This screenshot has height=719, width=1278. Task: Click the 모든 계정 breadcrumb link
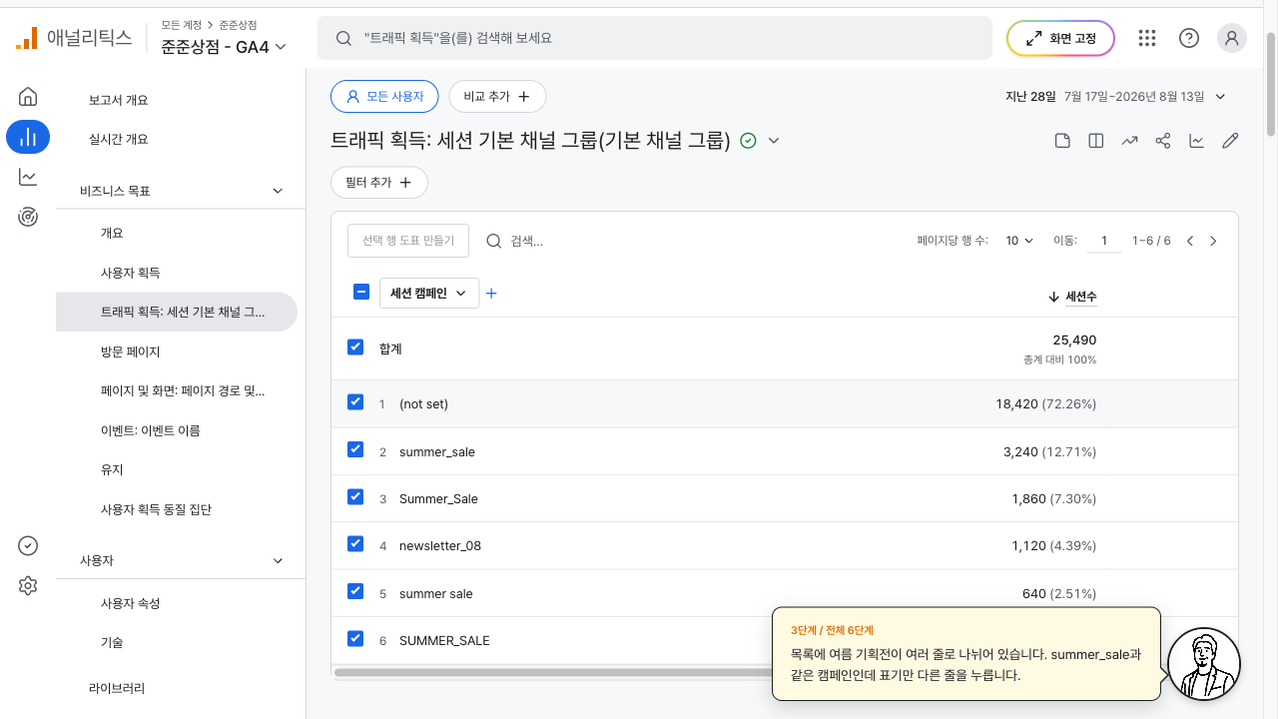pyautogui.click(x=182, y=24)
